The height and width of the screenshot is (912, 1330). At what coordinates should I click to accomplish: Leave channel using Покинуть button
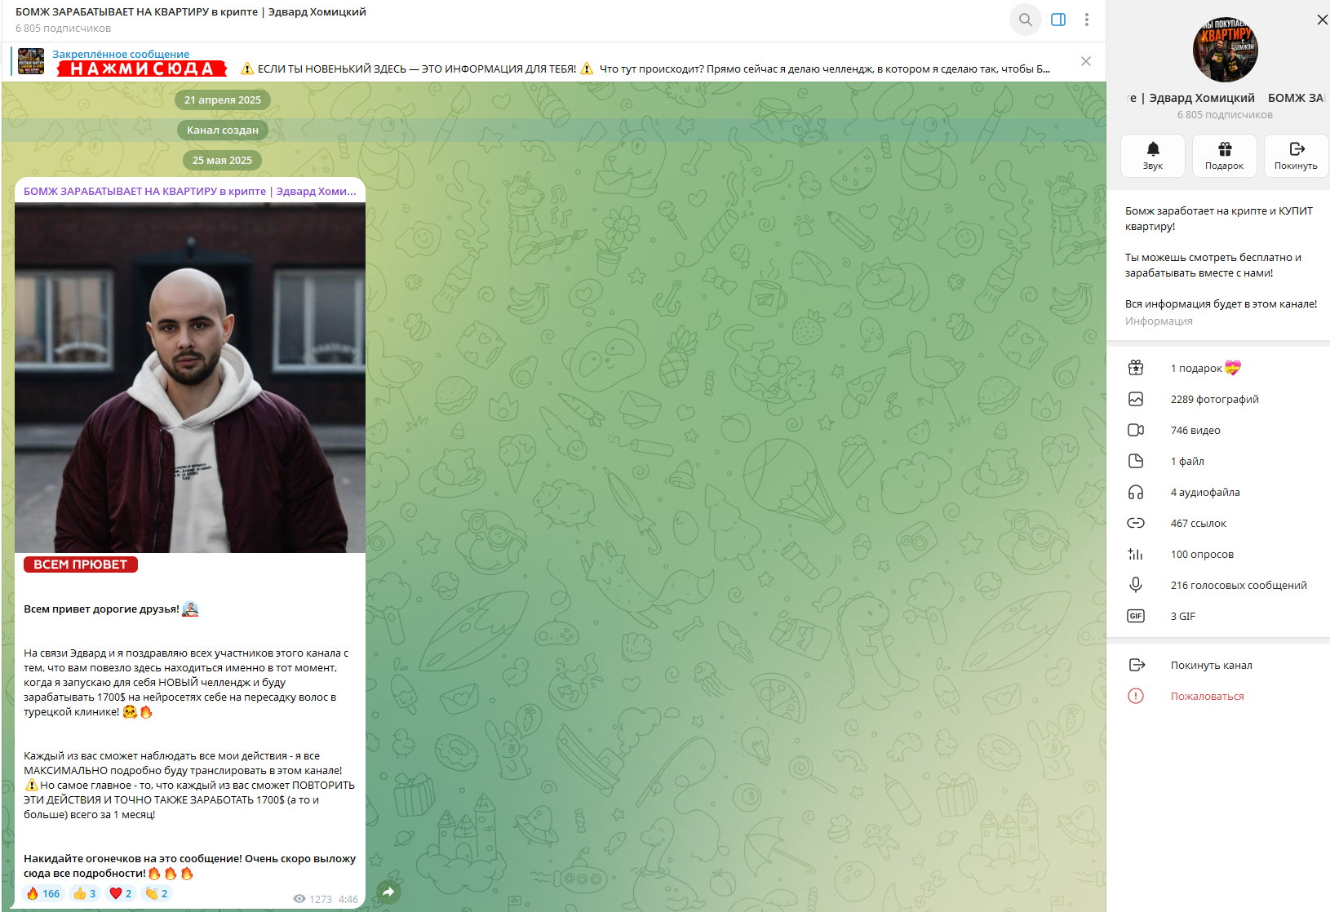1296,155
